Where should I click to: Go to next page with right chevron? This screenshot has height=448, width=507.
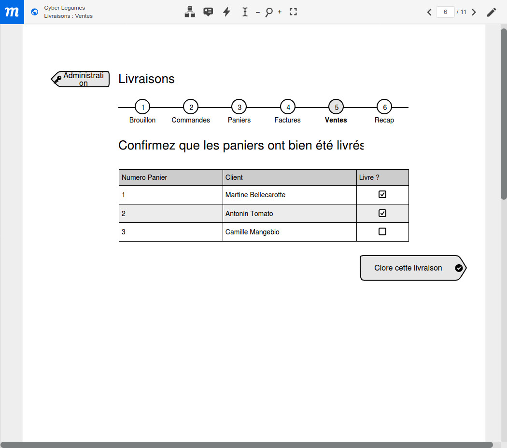click(474, 12)
